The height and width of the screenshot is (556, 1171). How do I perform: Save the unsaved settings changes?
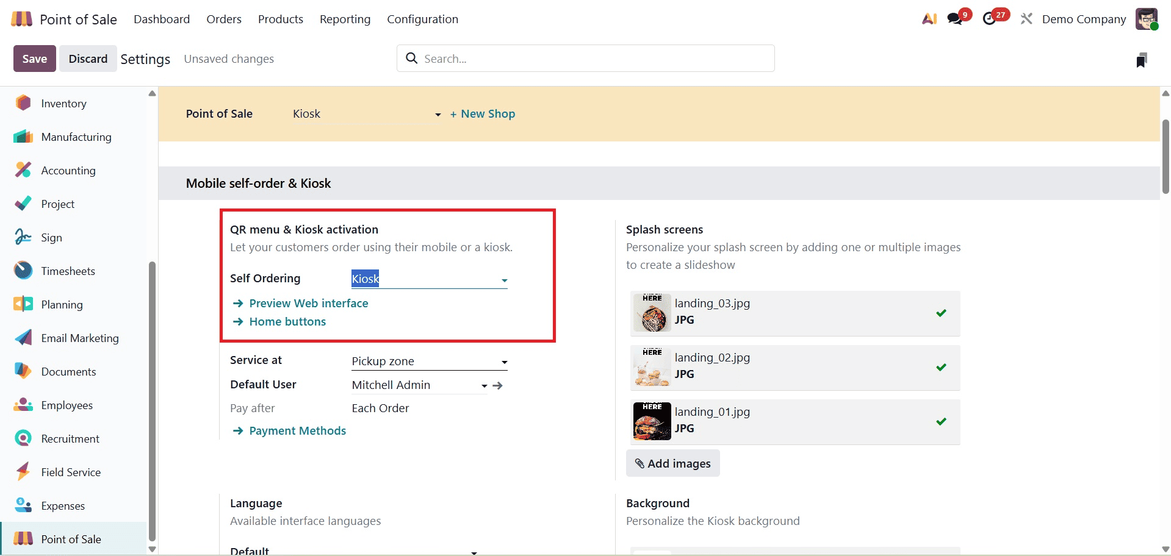click(x=34, y=58)
